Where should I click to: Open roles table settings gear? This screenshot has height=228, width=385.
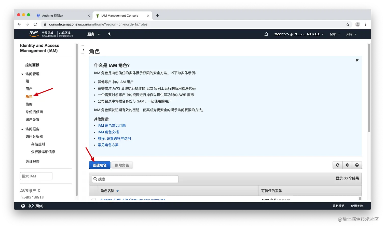347,165
